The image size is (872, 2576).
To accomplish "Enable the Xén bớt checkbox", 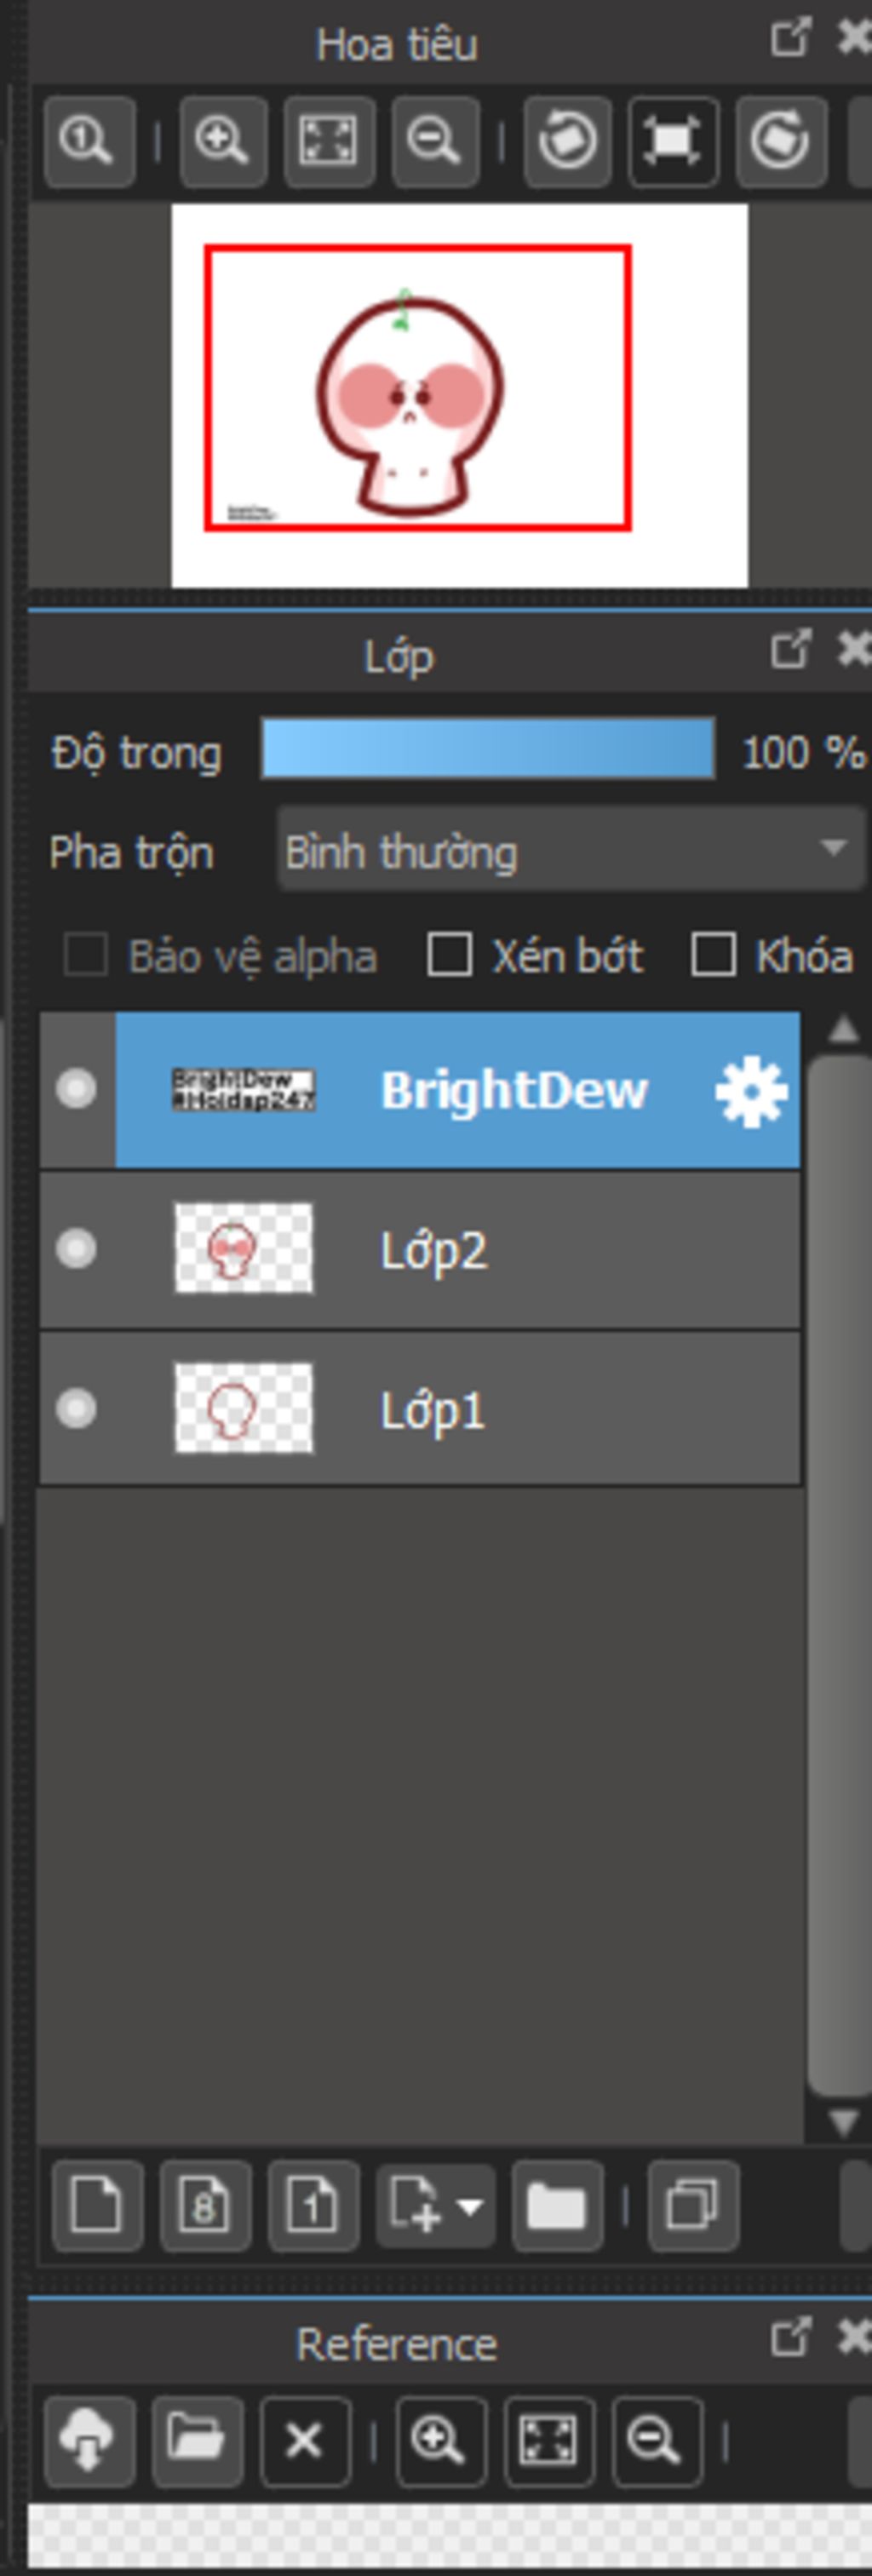I will [x=449, y=955].
